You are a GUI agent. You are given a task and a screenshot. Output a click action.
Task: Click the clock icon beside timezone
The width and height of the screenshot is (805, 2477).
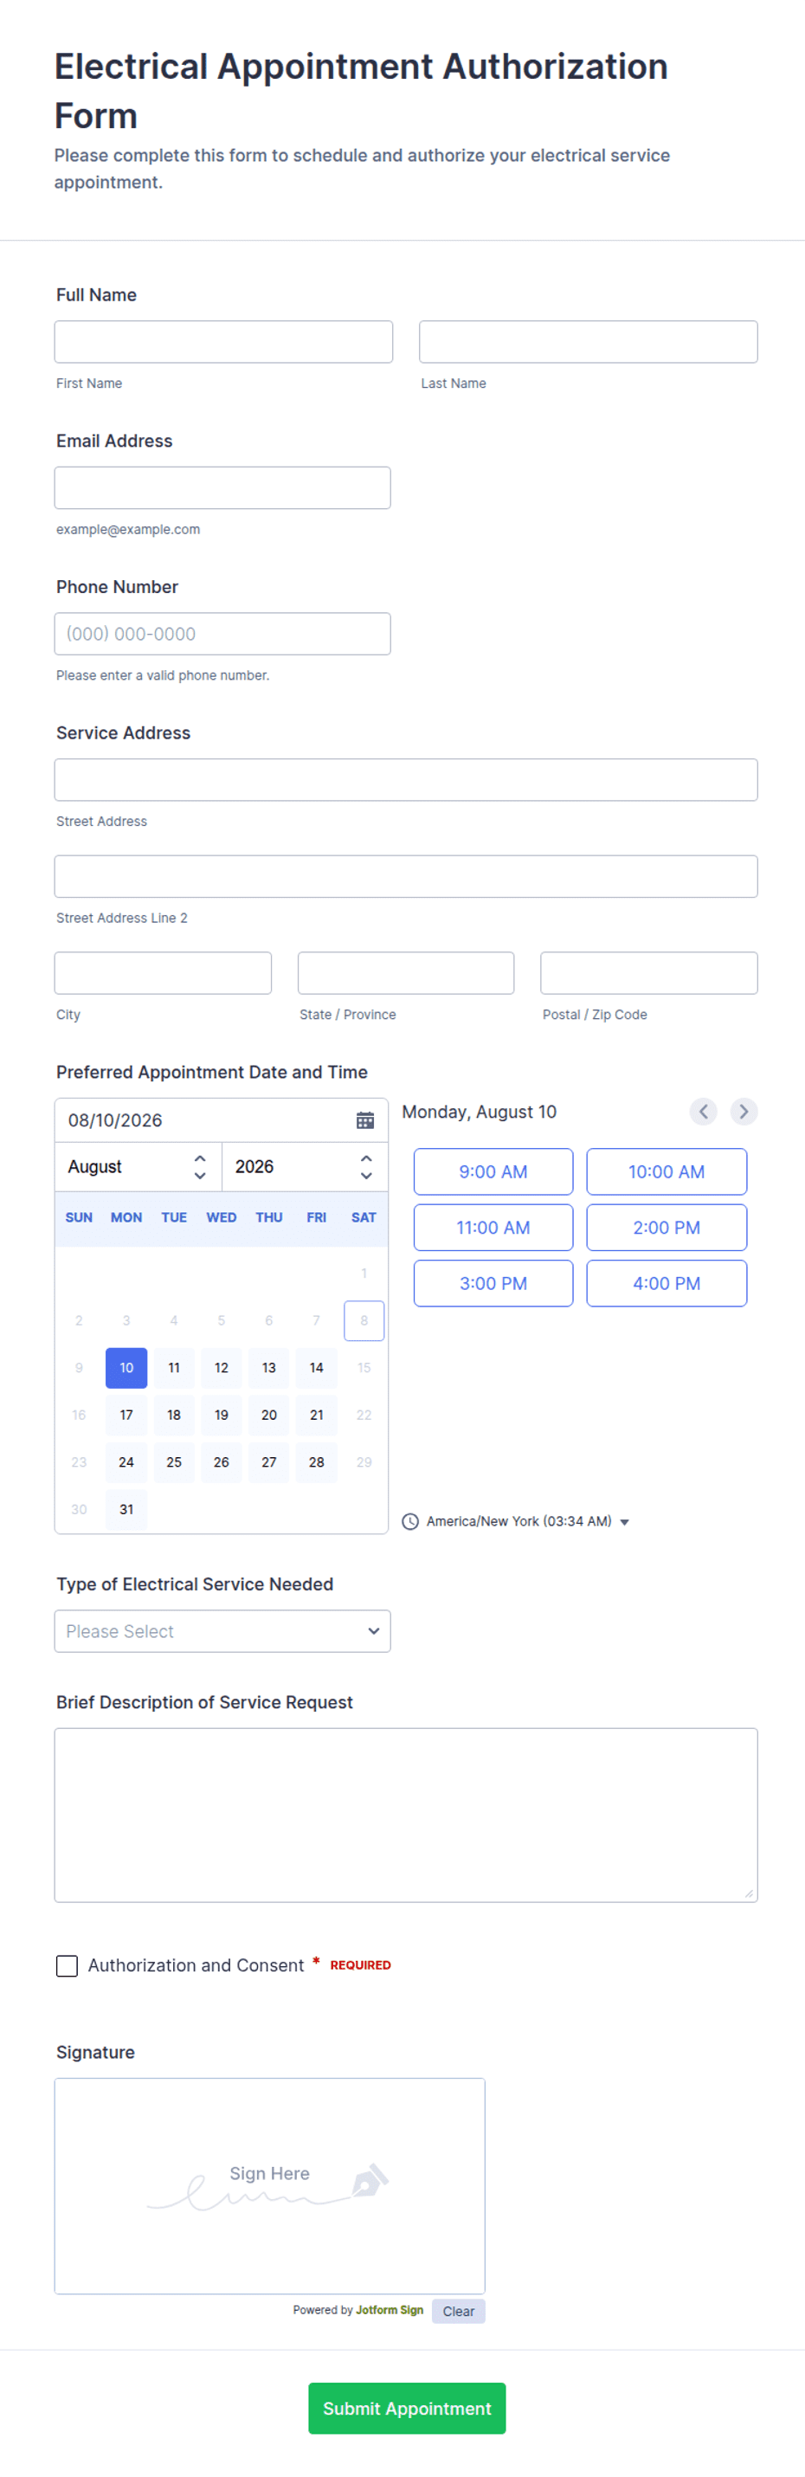409,1521
